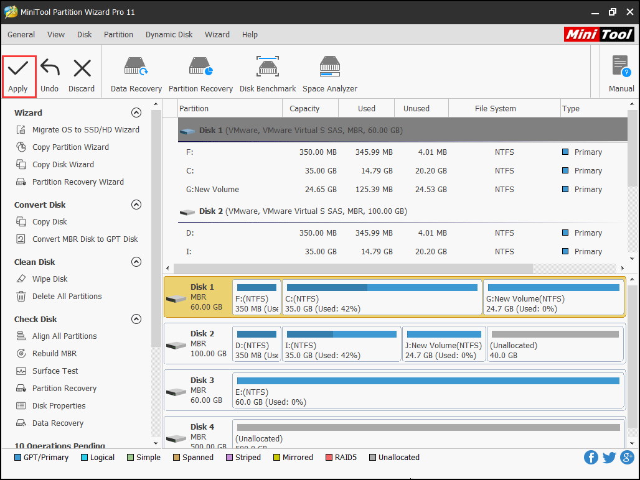Sort by the Partition column header
The height and width of the screenshot is (480, 640).
click(230, 108)
